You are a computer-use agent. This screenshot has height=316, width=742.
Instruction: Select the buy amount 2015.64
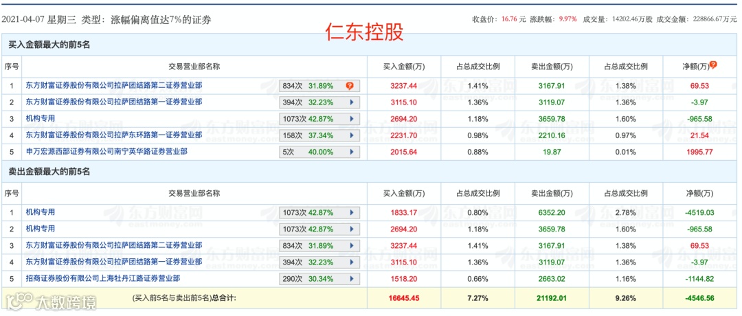coord(404,152)
